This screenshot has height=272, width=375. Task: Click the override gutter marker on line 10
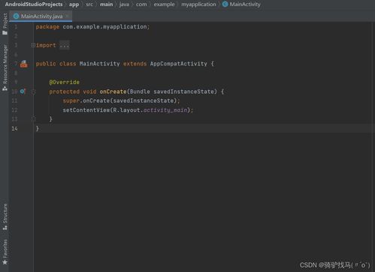(23, 92)
